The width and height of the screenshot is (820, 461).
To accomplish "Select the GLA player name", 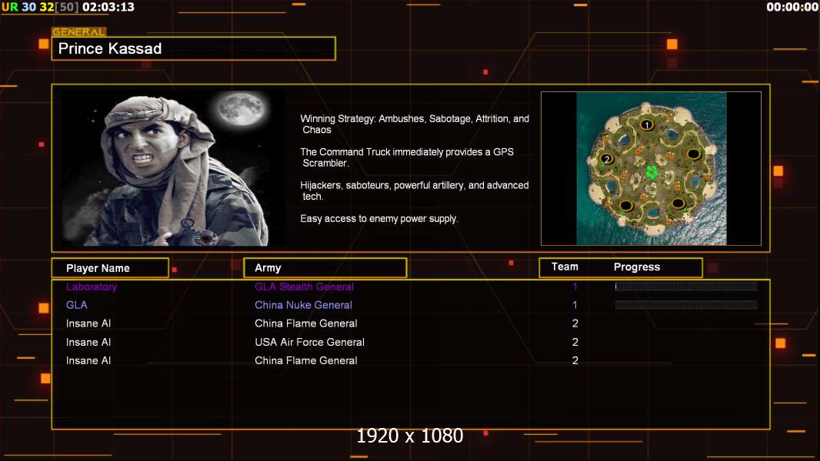I will [x=76, y=305].
